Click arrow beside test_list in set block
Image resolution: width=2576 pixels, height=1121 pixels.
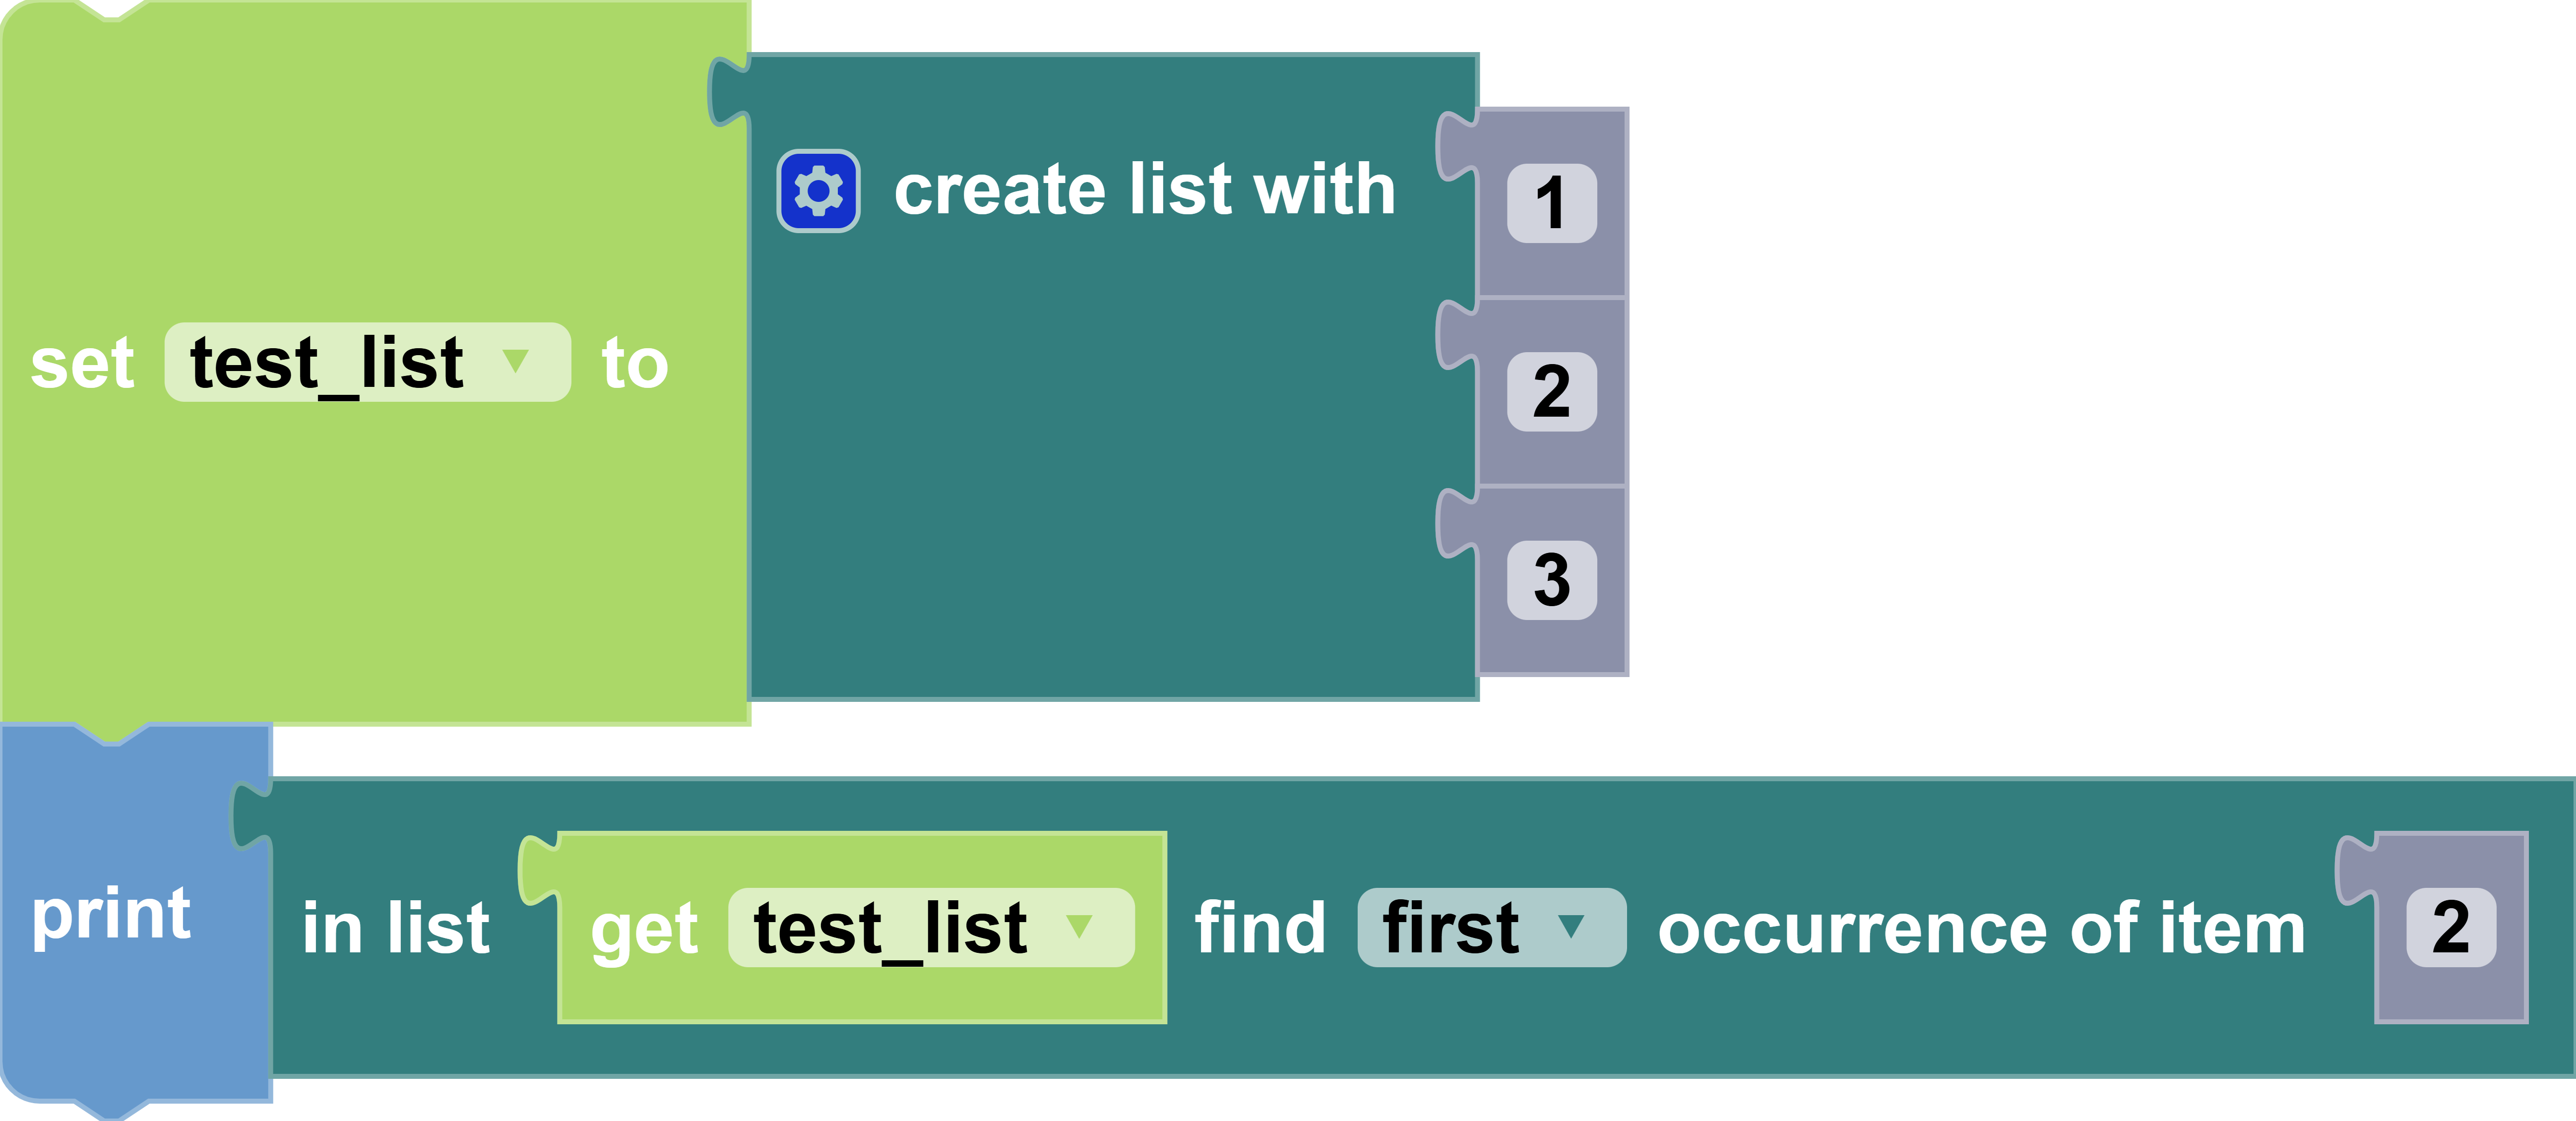coord(515,361)
